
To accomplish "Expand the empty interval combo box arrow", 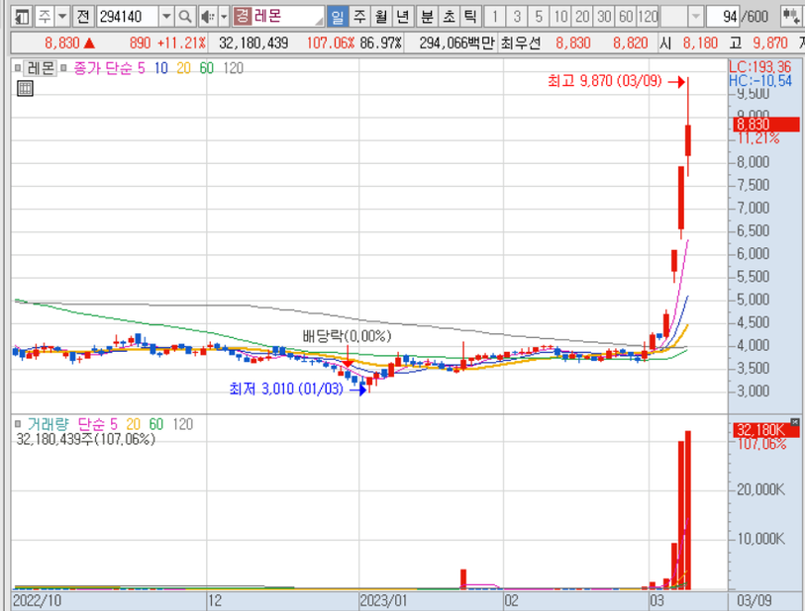I will click(x=695, y=17).
